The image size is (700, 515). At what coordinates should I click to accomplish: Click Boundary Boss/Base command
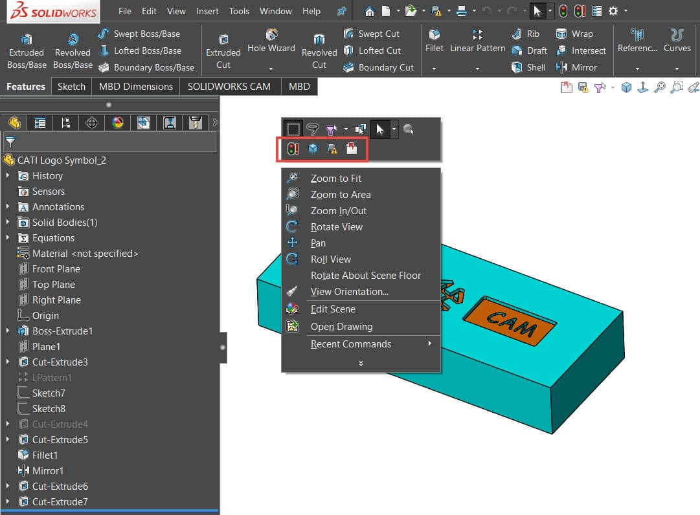coord(146,67)
